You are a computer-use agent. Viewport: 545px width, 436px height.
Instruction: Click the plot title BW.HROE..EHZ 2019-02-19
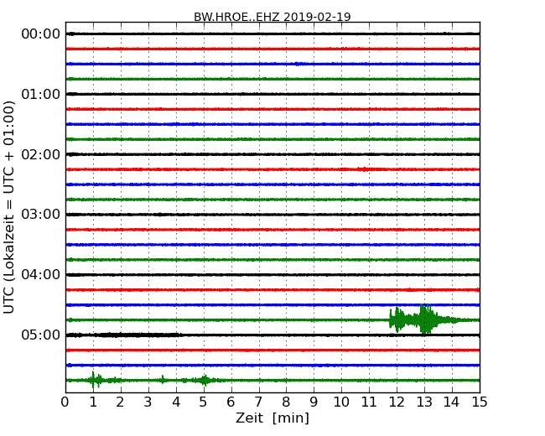click(x=272, y=17)
